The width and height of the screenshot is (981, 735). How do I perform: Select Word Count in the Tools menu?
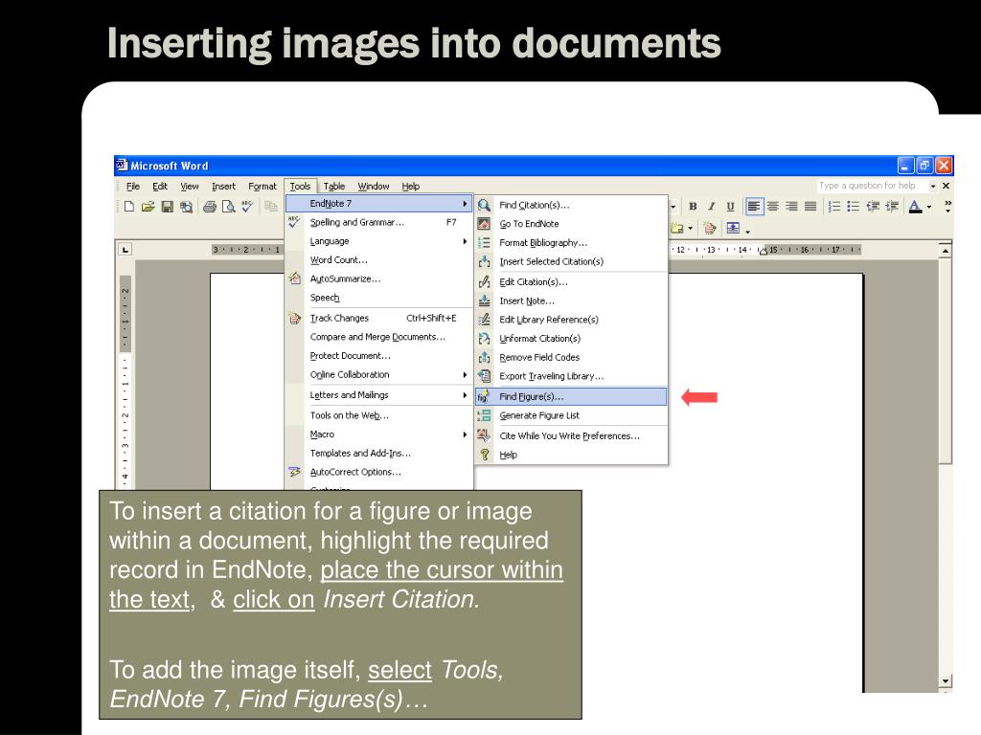[x=379, y=260]
